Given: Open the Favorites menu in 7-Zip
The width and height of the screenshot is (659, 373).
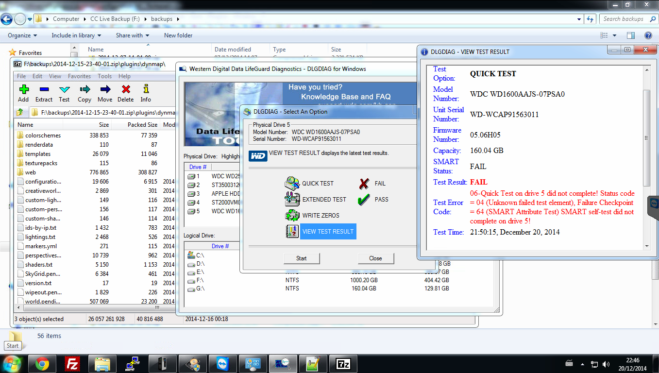Looking at the screenshot, I should coord(79,76).
